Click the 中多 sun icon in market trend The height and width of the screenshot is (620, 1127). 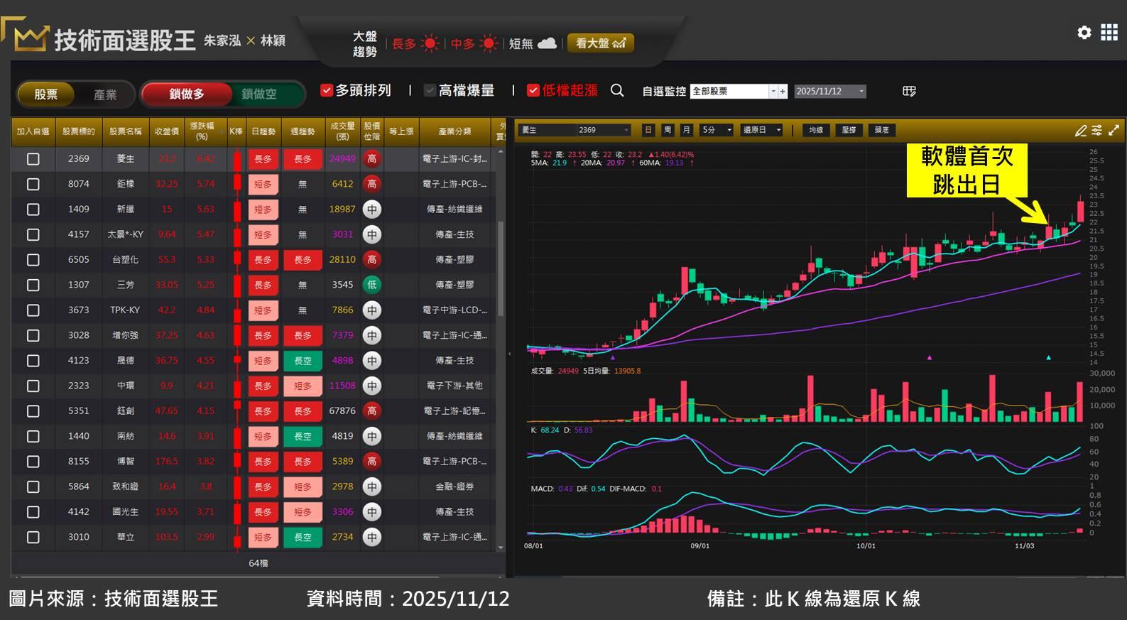click(489, 44)
